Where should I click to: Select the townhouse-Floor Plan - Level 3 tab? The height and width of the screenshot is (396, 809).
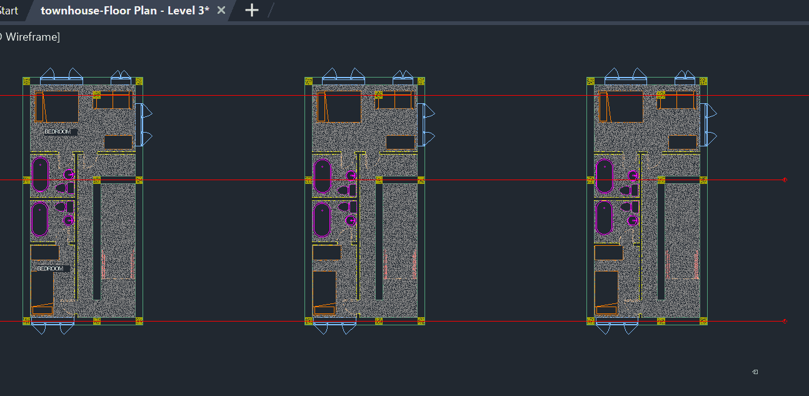point(124,11)
